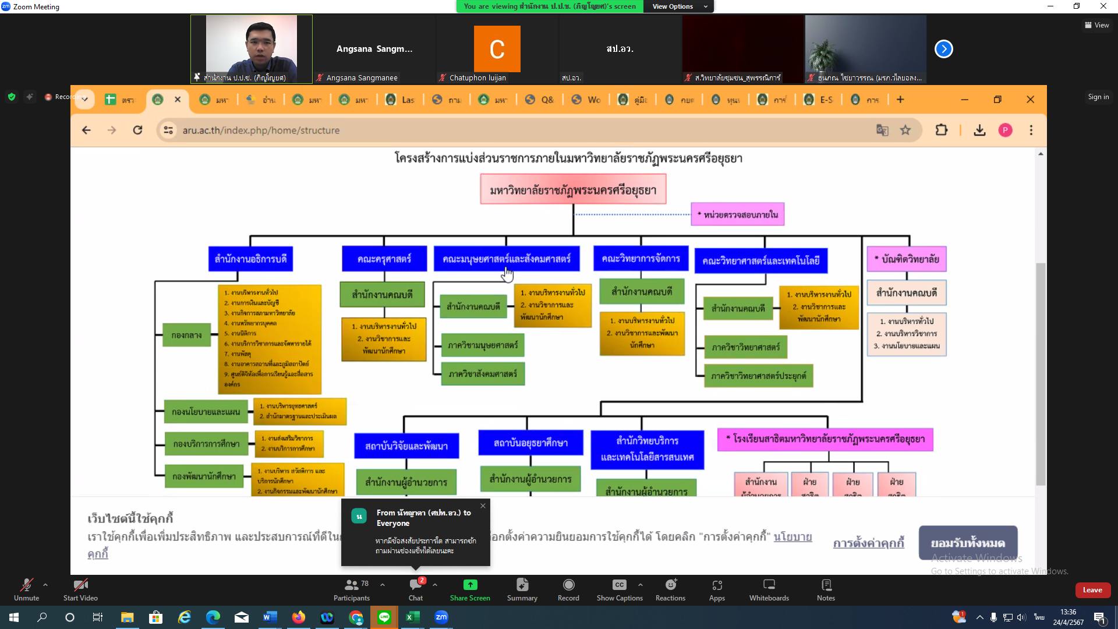Screen dimensions: 1118x629
Task: Open the browser Extensions menu
Action: pyautogui.click(x=942, y=130)
